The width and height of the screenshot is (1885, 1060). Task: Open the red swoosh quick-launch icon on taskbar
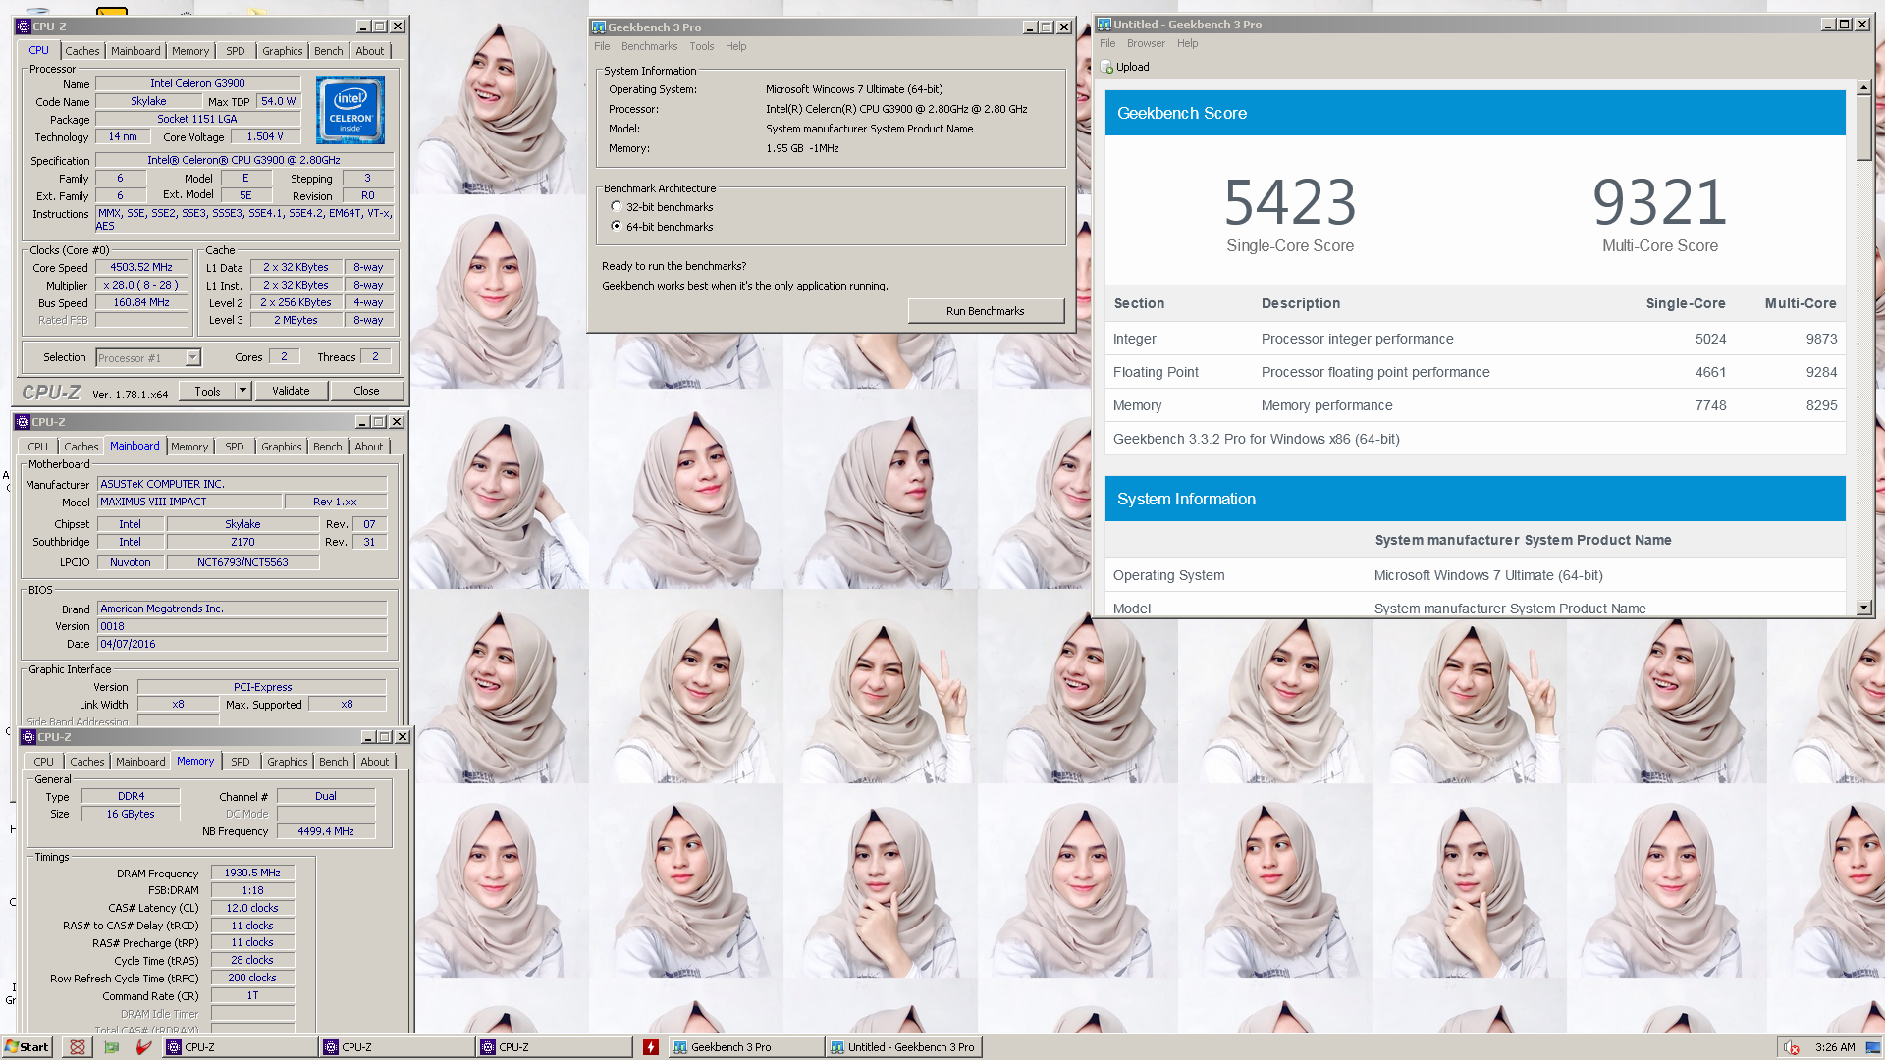point(143,1047)
